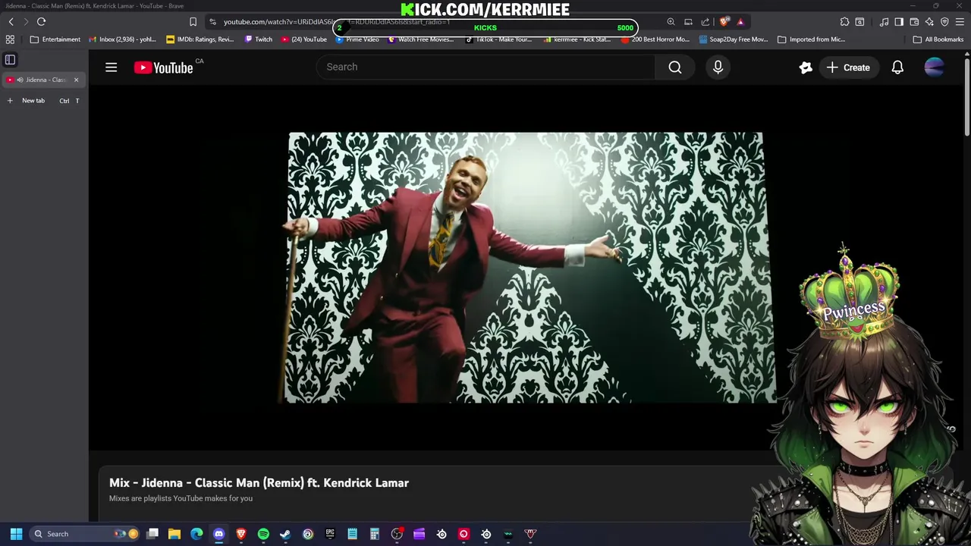The width and height of the screenshot is (971, 546).
Task: Go to the YouTube home logo
Action: [164, 67]
